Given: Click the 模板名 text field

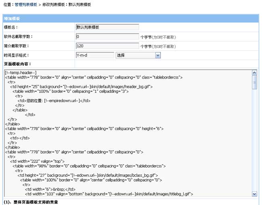Looking at the screenshot, I should [107, 27].
